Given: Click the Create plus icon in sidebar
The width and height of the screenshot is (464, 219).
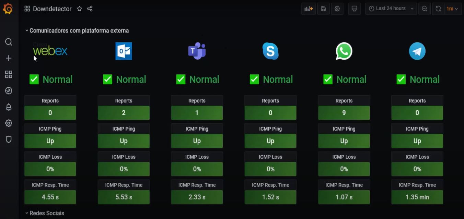Looking at the screenshot, I should click(9, 58).
